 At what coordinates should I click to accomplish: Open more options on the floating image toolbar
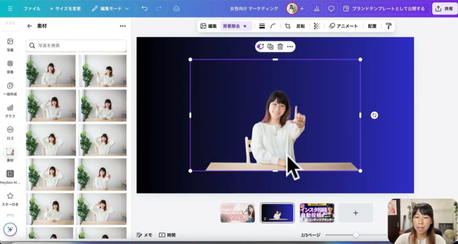click(290, 47)
